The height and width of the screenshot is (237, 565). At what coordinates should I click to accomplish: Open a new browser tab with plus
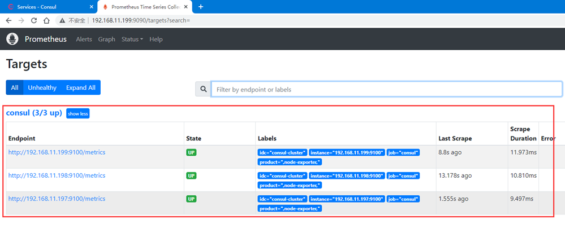pos(201,7)
